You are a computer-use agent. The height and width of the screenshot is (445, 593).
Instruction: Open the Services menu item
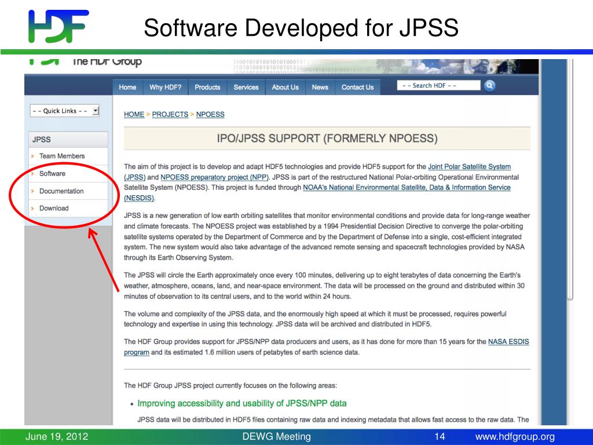click(246, 87)
